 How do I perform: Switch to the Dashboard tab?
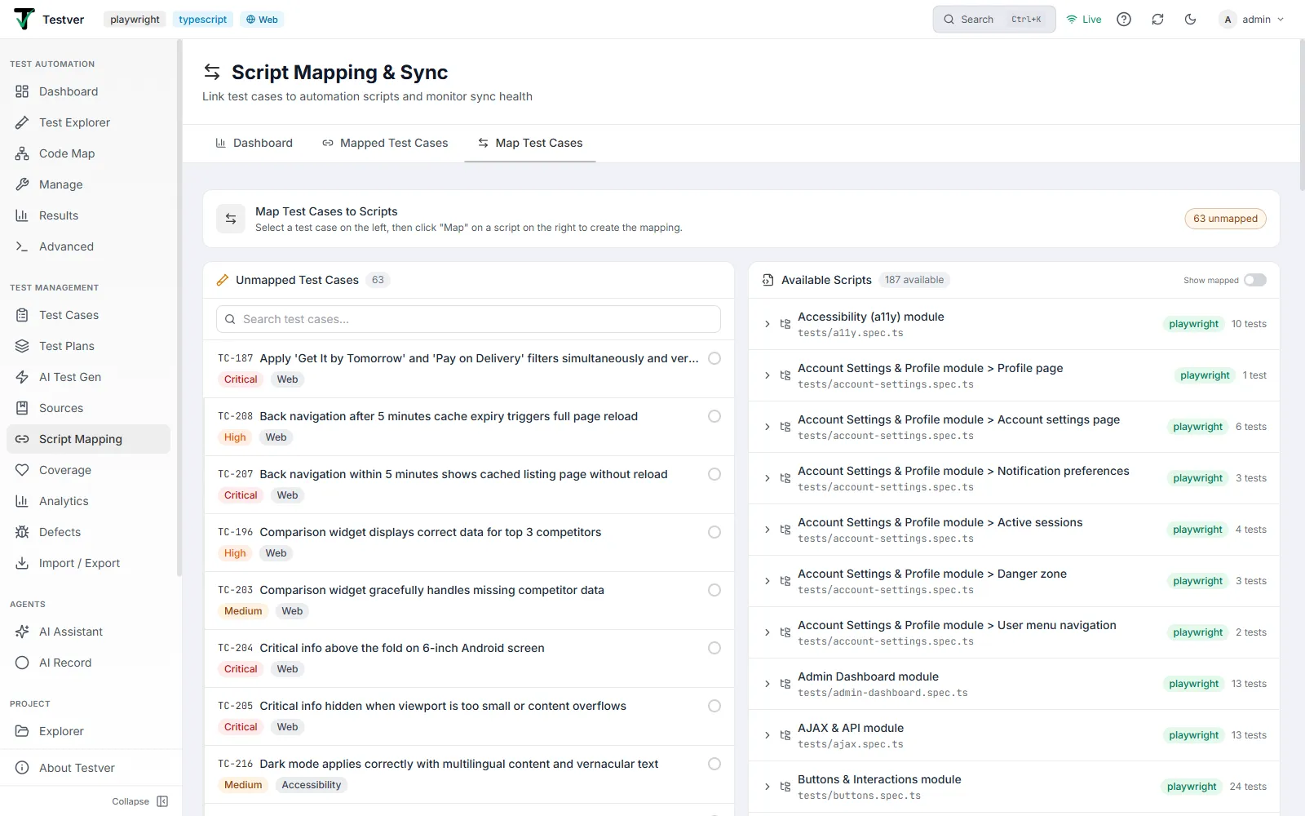coord(254,143)
